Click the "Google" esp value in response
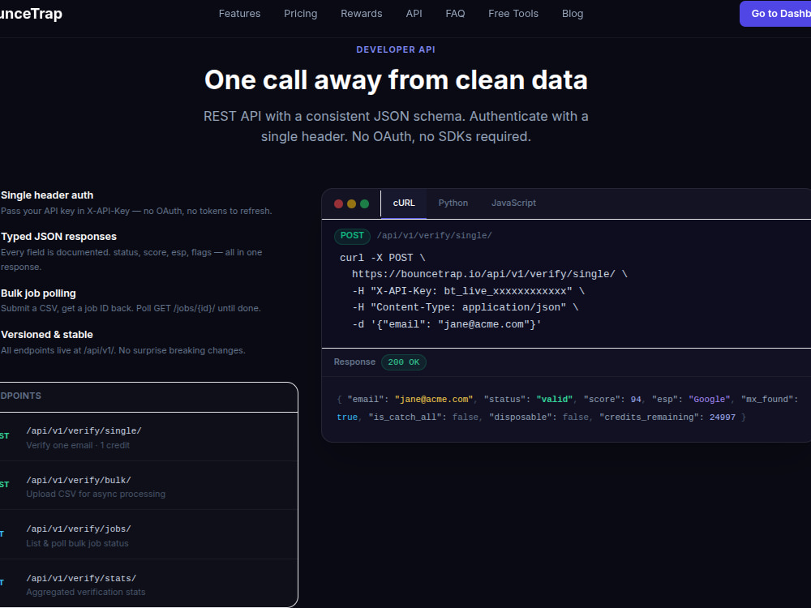 coord(709,400)
